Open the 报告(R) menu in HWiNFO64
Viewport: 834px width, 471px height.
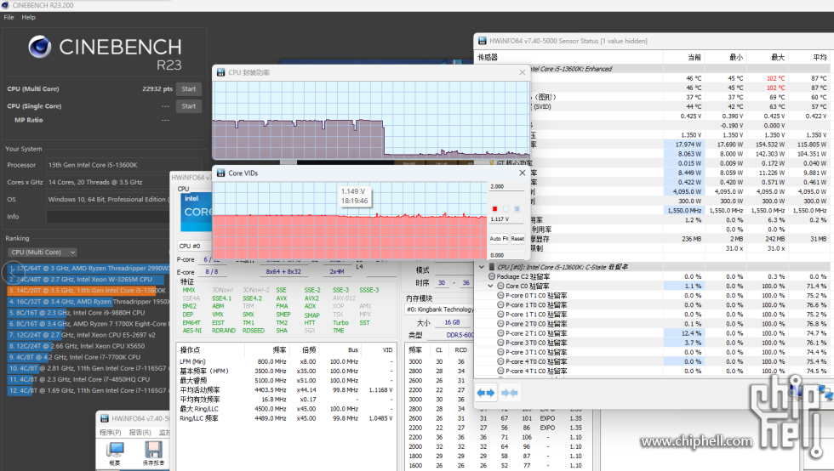tap(140, 432)
